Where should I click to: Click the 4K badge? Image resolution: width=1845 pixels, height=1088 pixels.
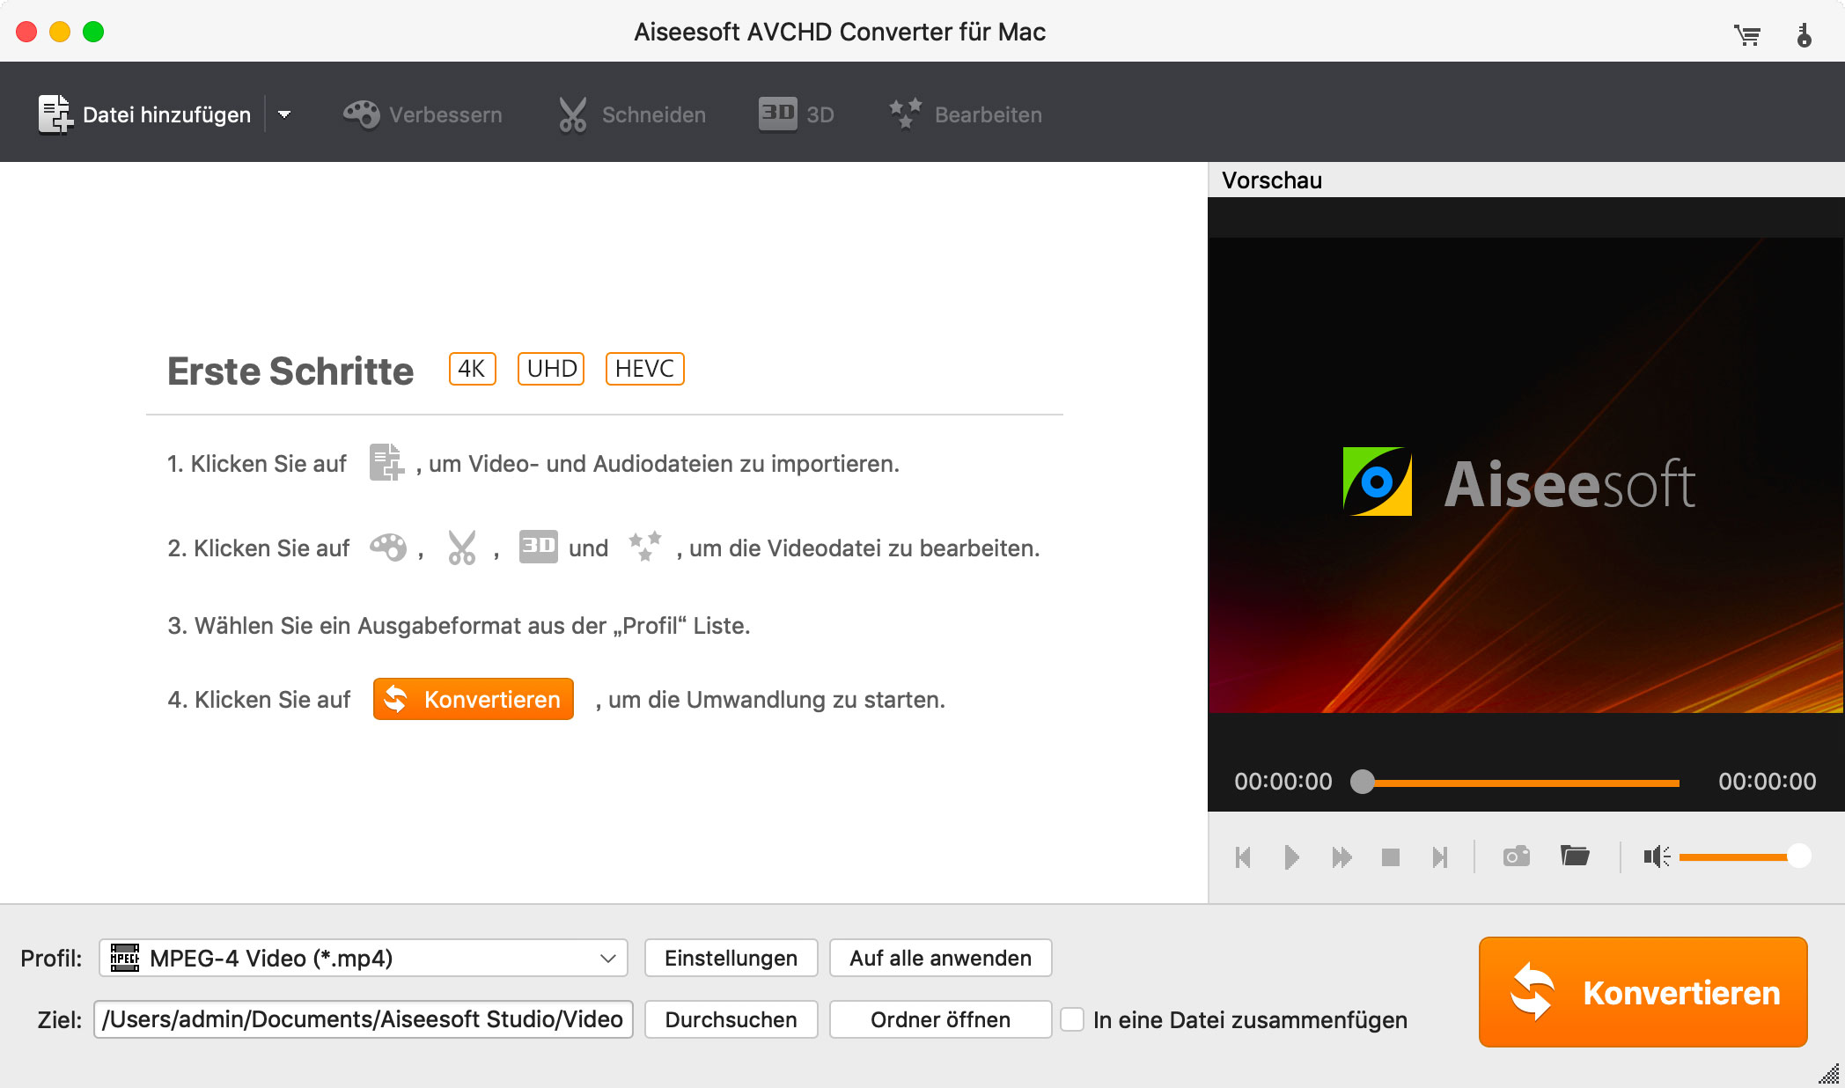pyautogui.click(x=472, y=369)
